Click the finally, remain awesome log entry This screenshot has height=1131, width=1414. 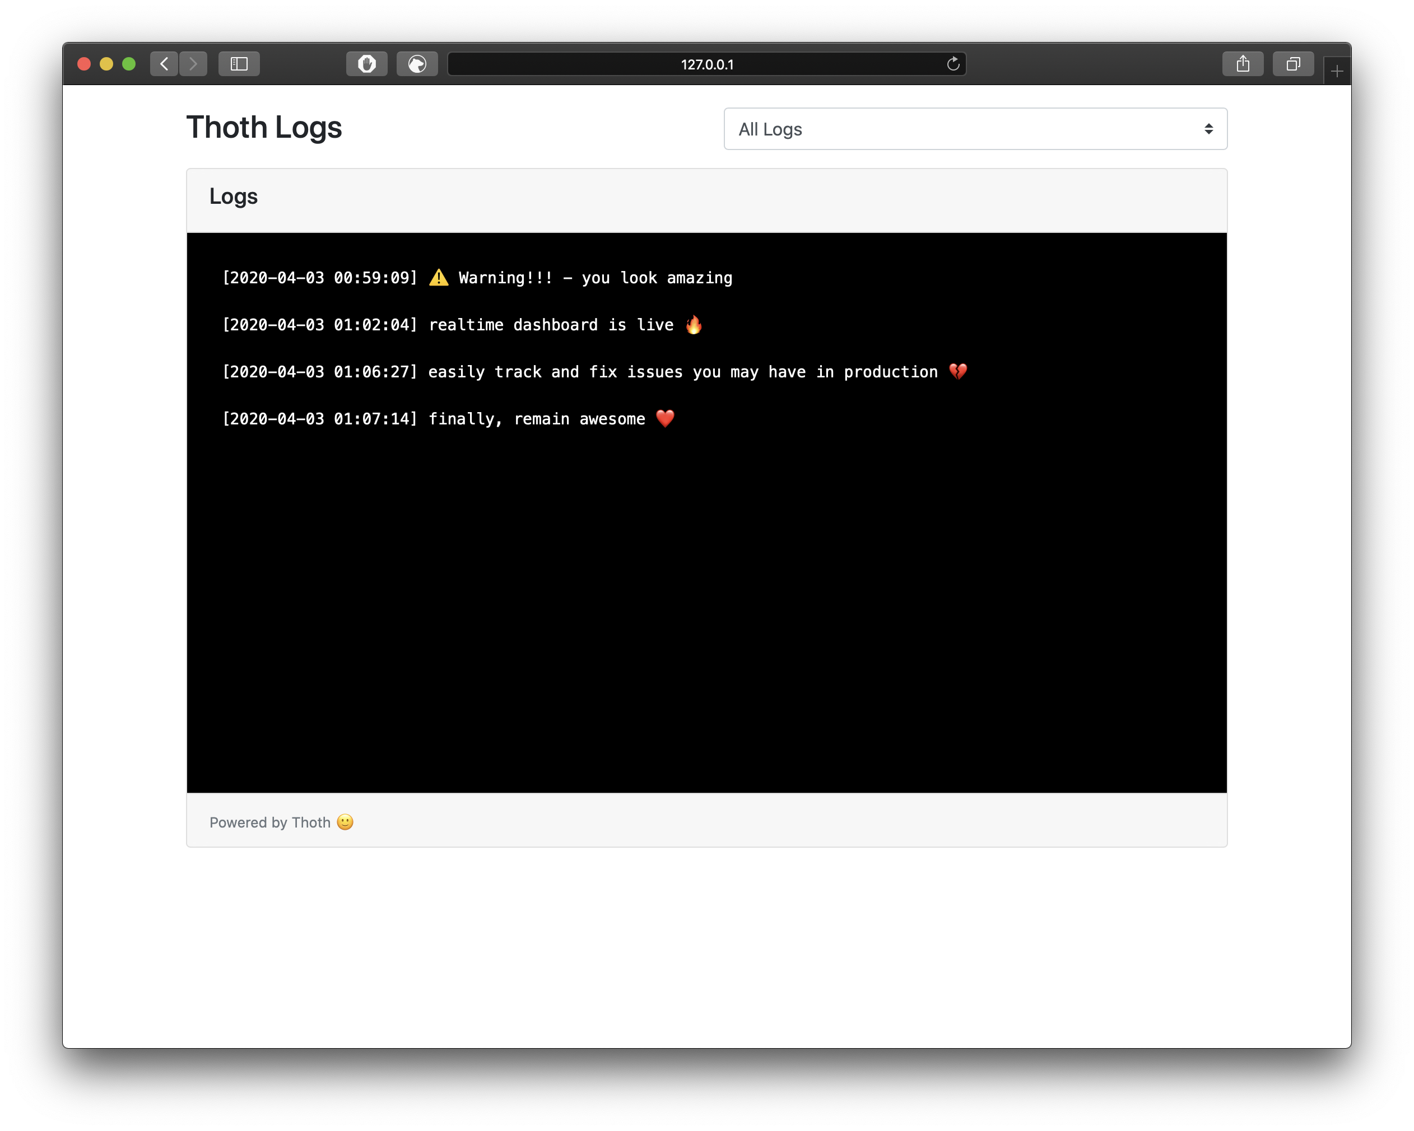pos(448,419)
